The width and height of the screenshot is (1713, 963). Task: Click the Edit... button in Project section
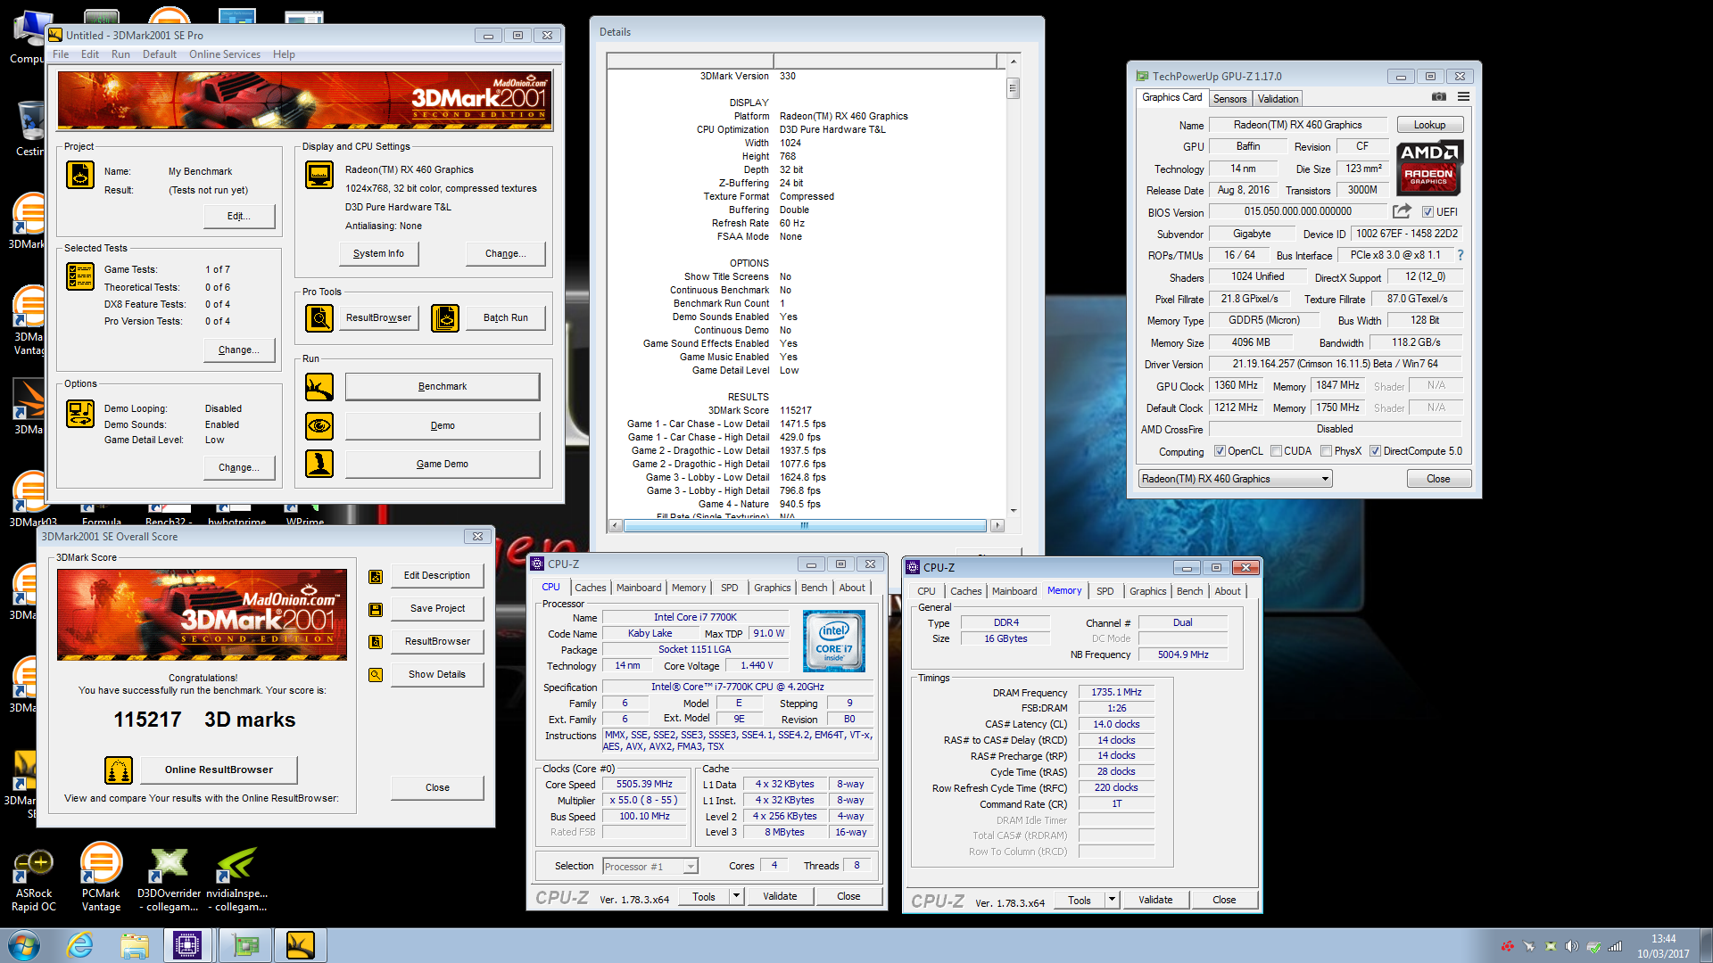[x=238, y=216]
